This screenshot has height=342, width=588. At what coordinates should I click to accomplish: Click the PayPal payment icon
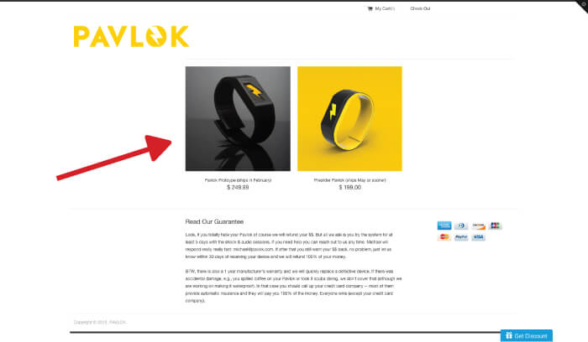pos(461,237)
